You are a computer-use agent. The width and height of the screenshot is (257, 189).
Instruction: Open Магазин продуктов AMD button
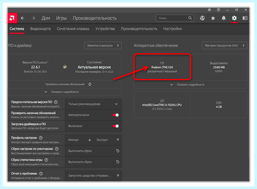[x=224, y=45]
